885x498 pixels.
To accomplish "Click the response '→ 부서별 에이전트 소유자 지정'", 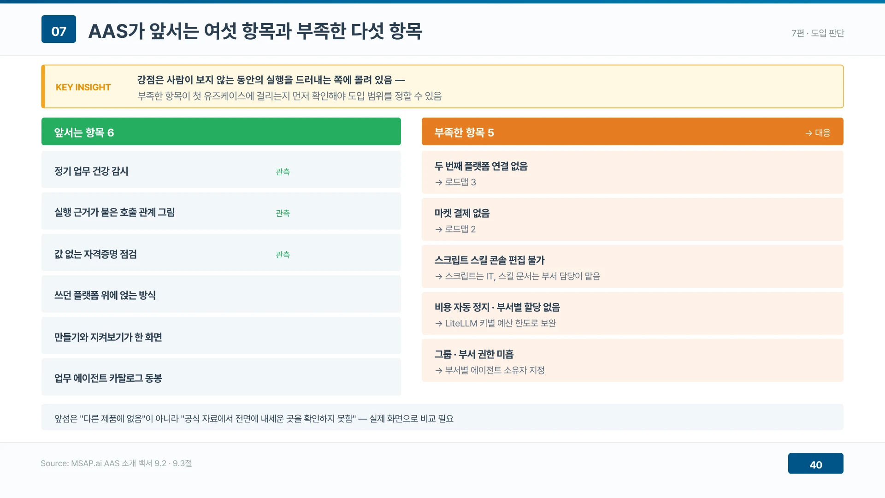I will tap(490, 370).
